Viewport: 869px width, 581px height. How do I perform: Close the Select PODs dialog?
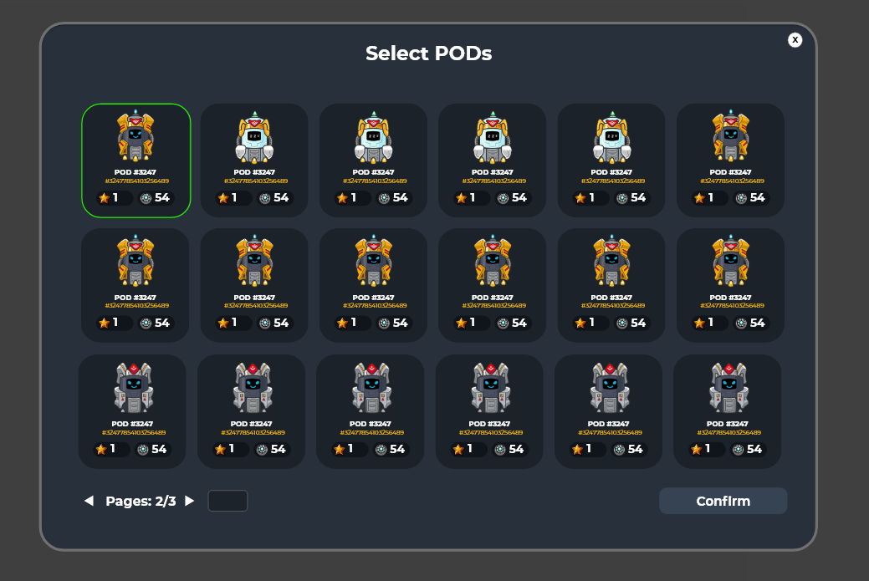click(795, 40)
